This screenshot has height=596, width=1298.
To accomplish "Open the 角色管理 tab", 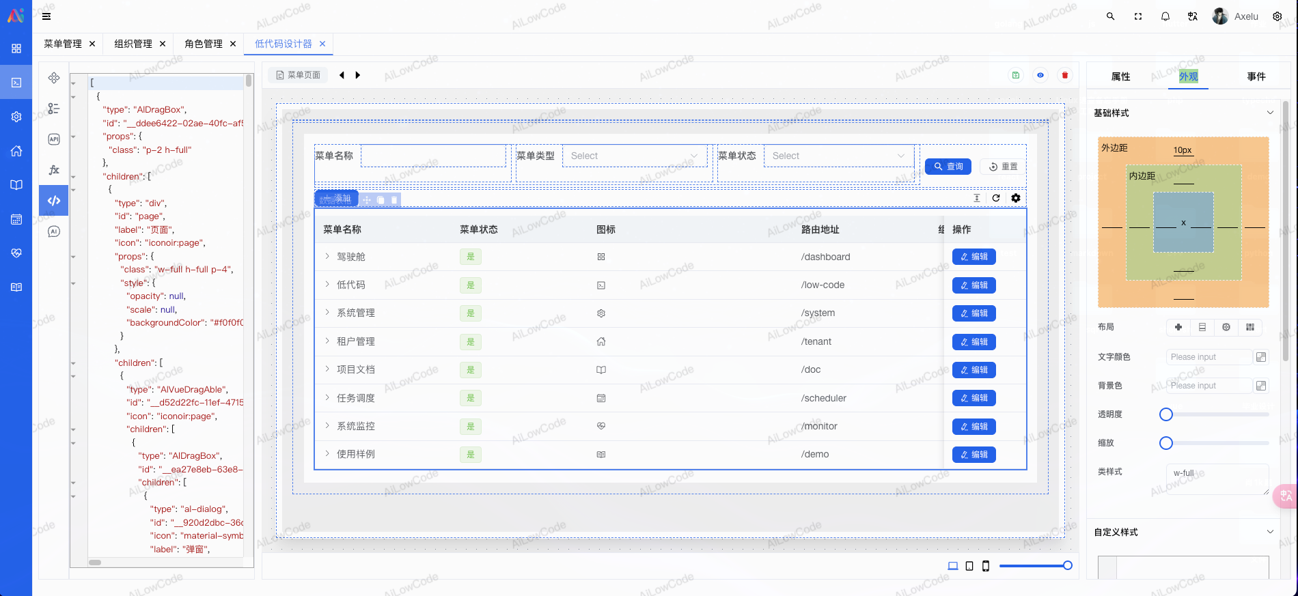I will click(204, 44).
